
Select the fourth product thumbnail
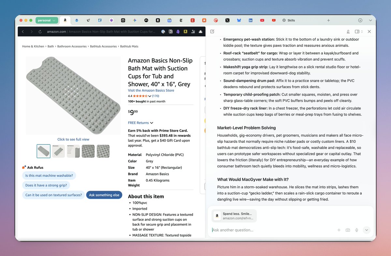(88, 151)
